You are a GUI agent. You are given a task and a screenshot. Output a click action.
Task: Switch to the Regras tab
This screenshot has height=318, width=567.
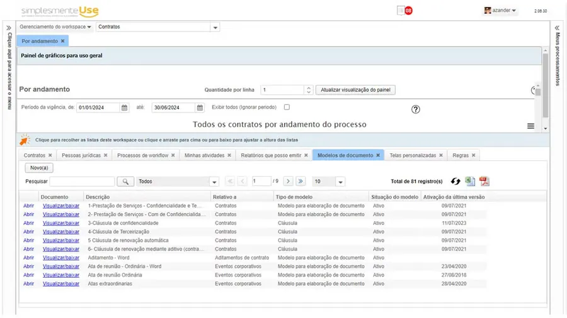[461, 155]
